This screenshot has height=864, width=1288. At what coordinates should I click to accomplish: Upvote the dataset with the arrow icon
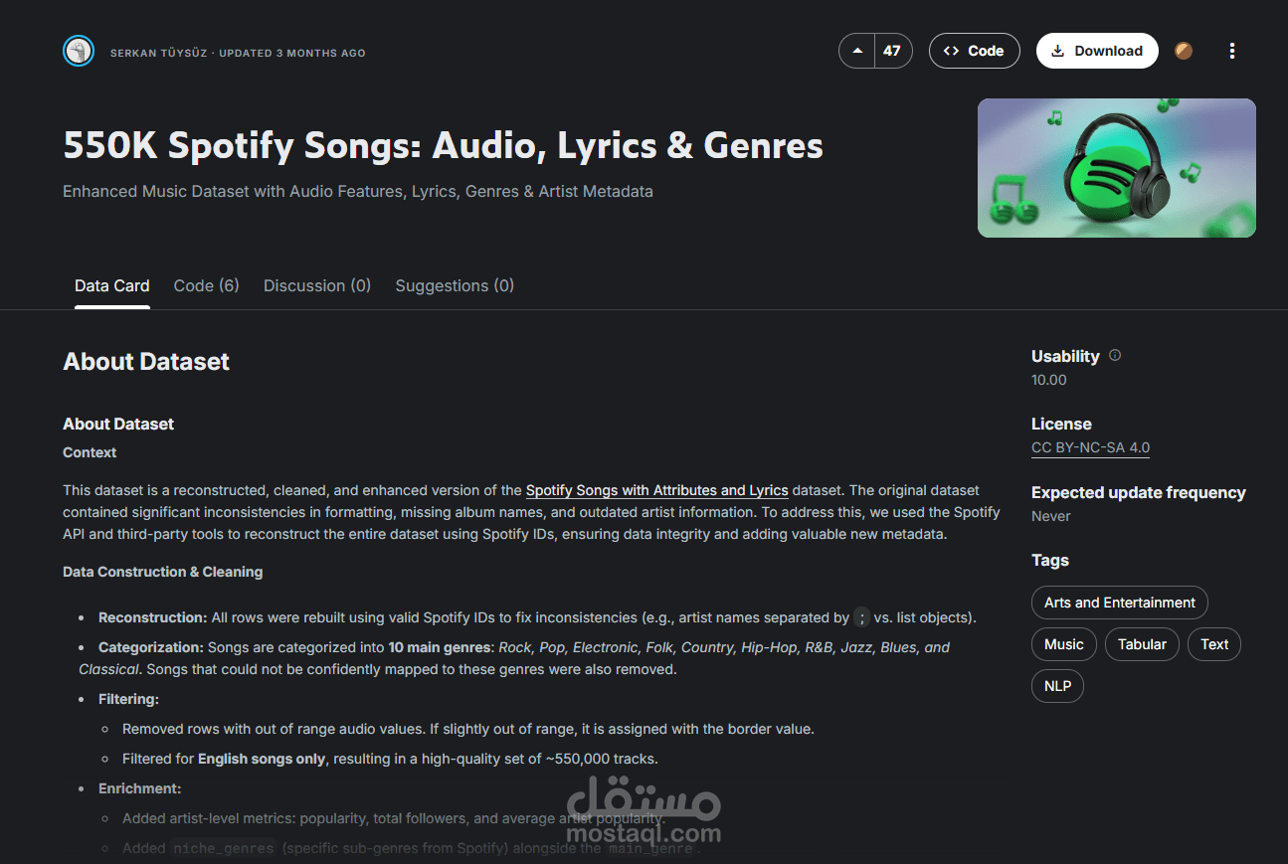[x=856, y=50]
